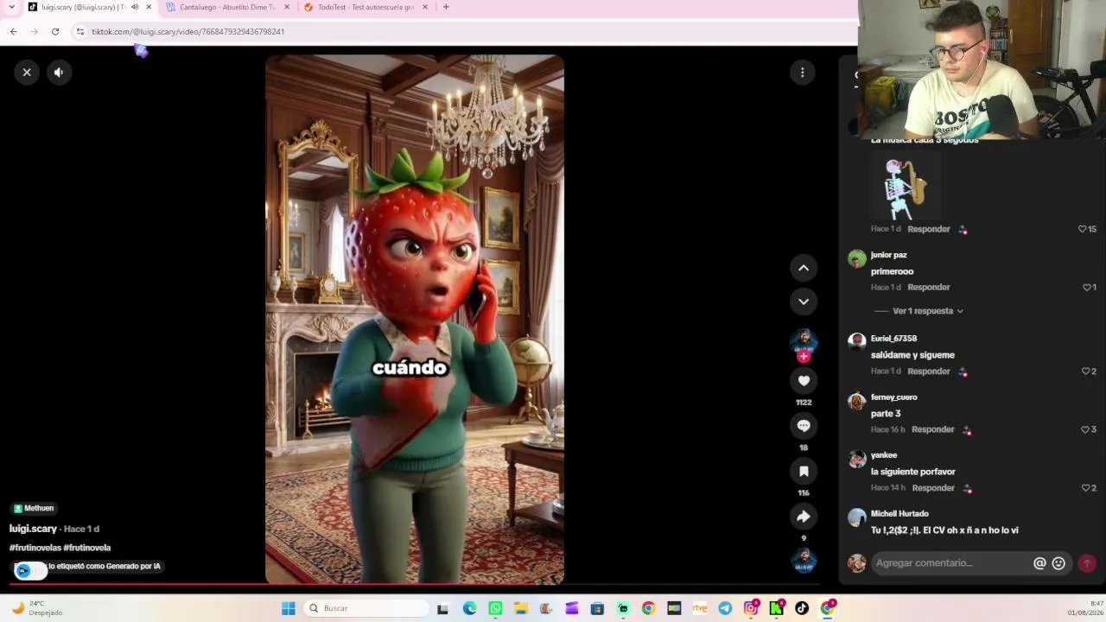The height and width of the screenshot is (622, 1106).
Task: Open the #frutinovelas hashtag
Action: tap(35, 548)
